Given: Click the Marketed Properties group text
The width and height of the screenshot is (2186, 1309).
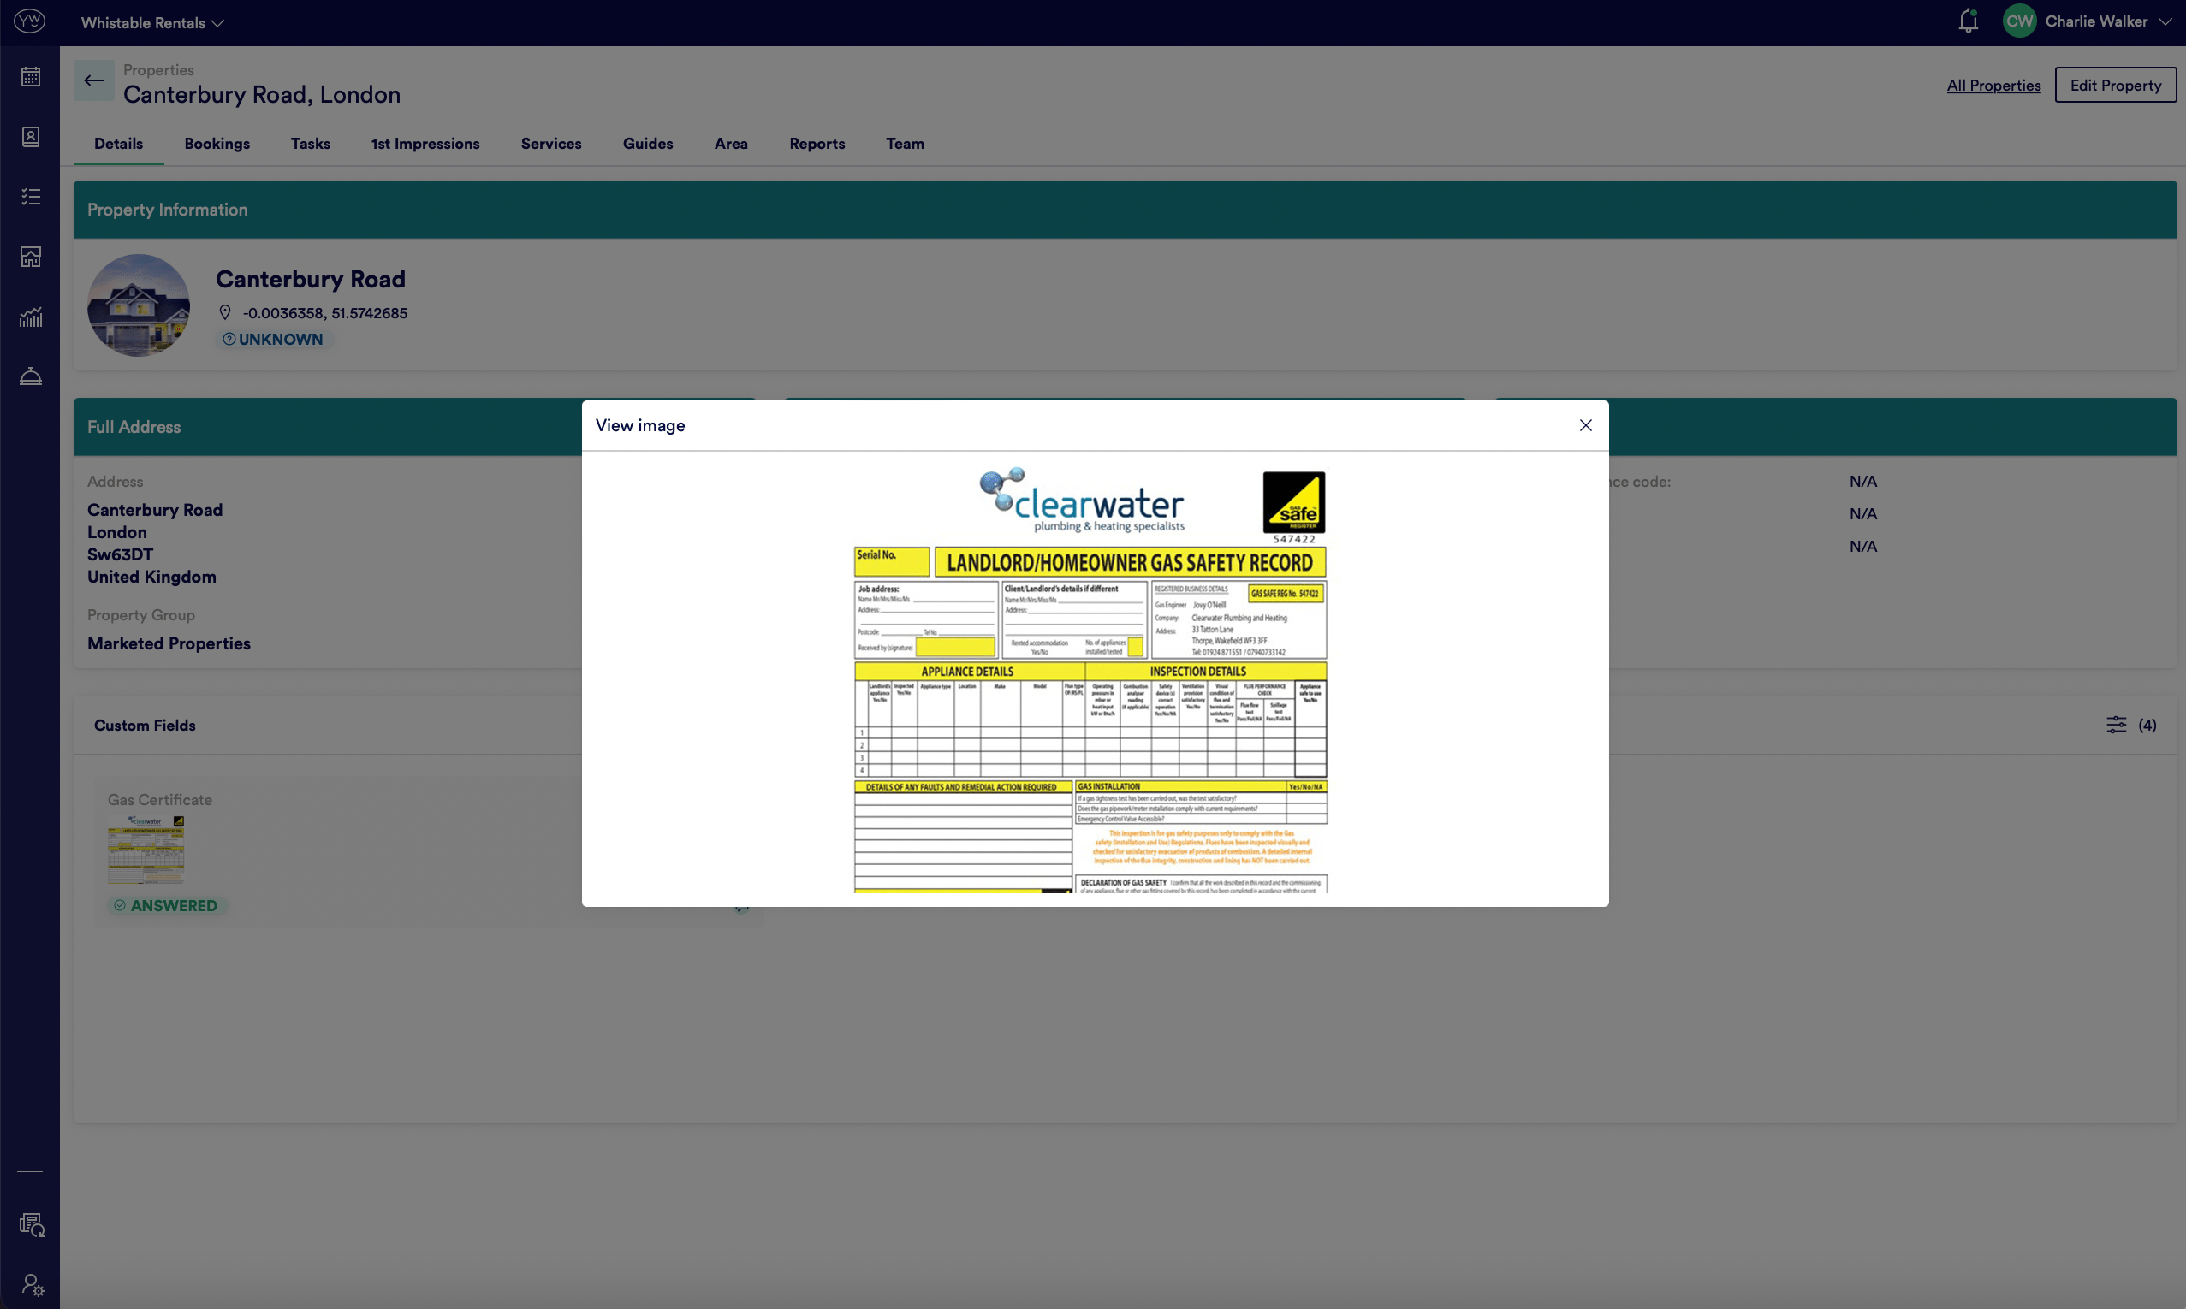Looking at the screenshot, I should [x=169, y=644].
